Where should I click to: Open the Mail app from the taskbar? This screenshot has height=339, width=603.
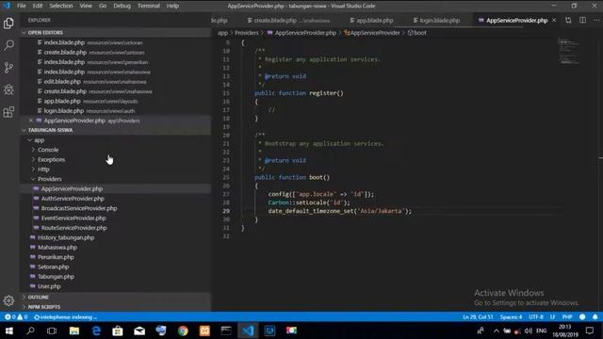point(139,331)
